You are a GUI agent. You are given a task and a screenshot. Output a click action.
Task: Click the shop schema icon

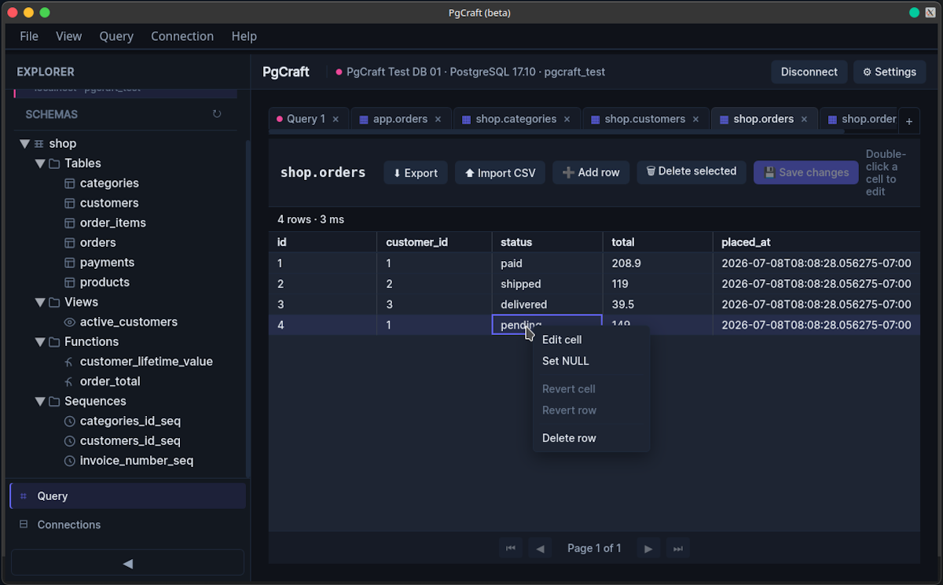pyautogui.click(x=39, y=144)
